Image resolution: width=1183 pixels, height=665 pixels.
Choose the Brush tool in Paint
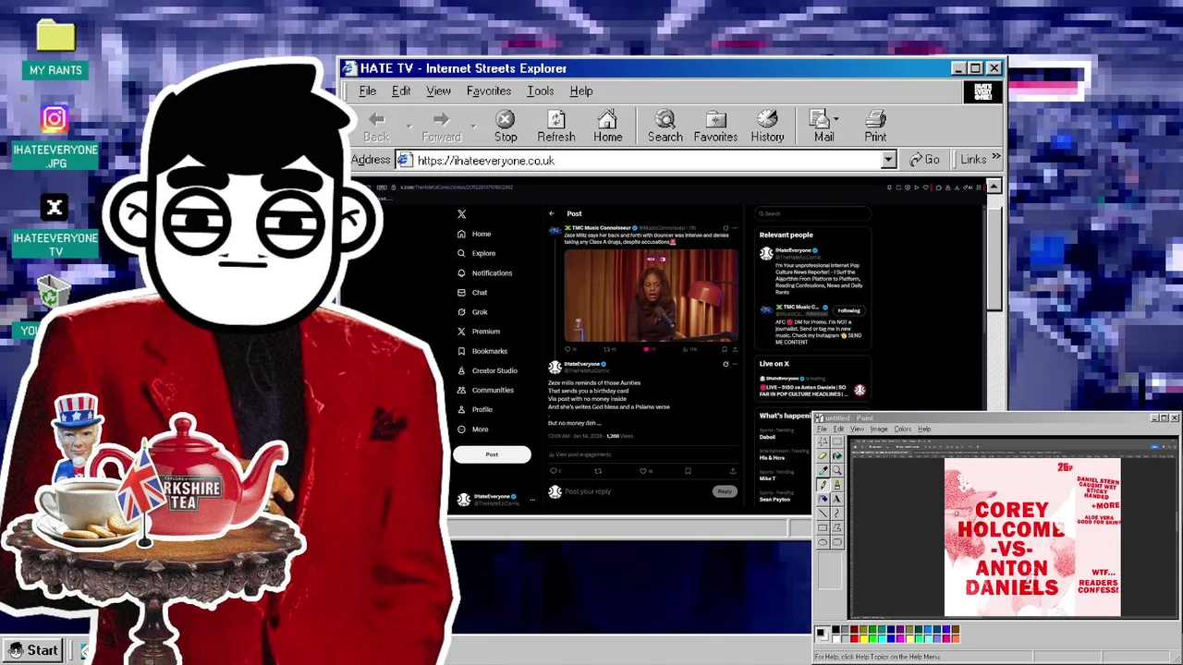[837, 485]
